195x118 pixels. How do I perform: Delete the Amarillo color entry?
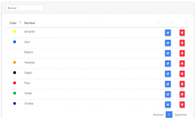click(182, 33)
